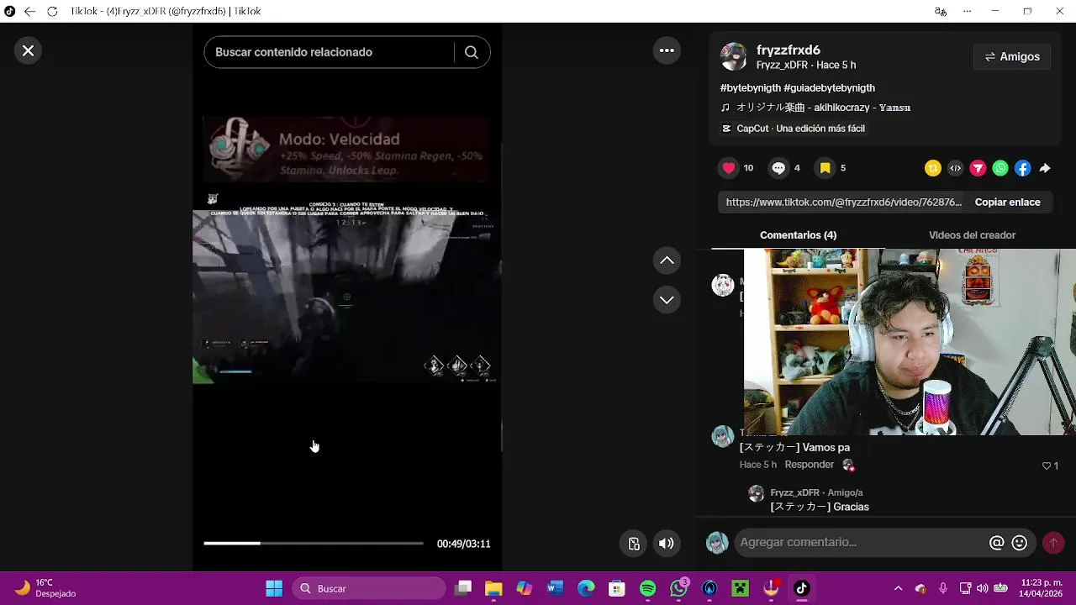
Task: Click the magnifier search icon
Action: [x=472, y=52]
